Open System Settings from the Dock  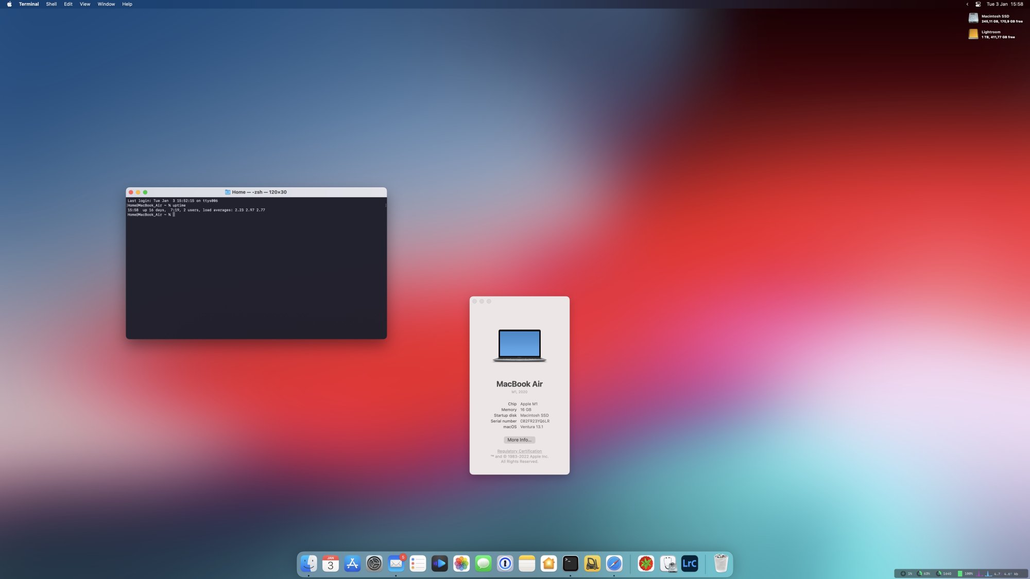pos(374,564)
